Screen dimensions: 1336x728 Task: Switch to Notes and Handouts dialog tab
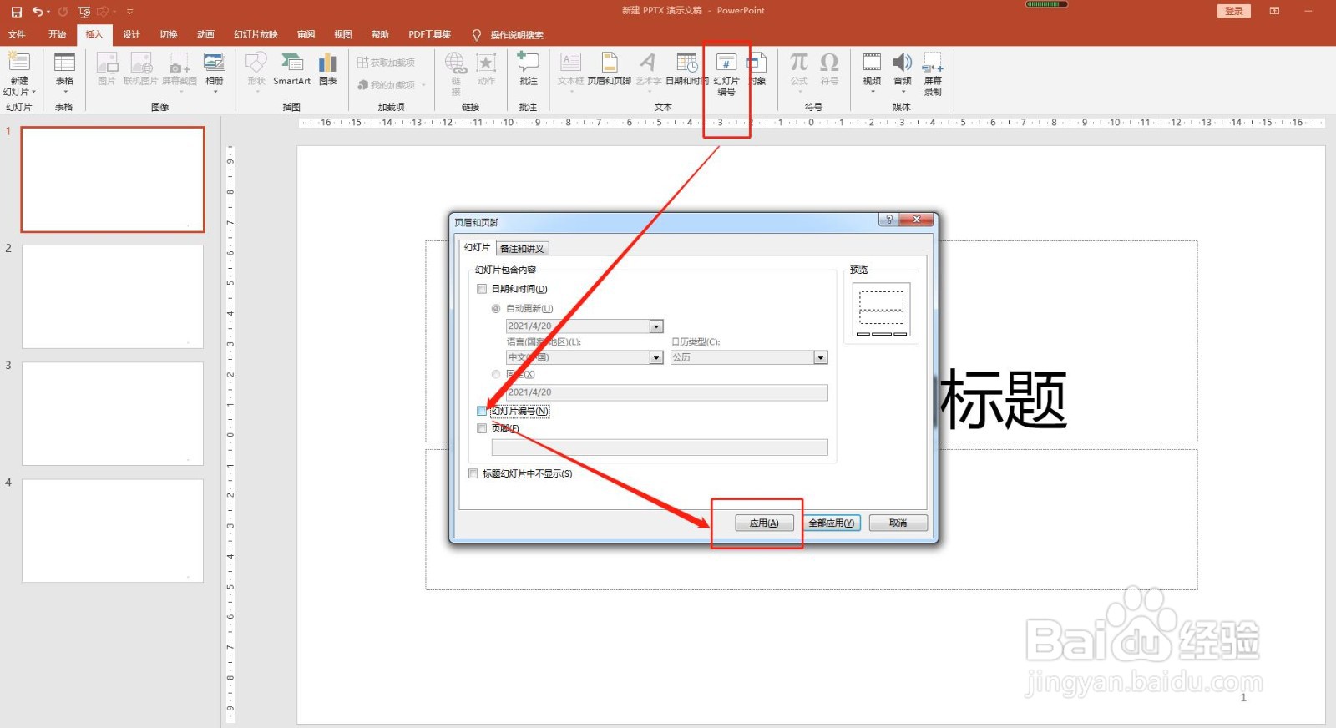point(523,249)
